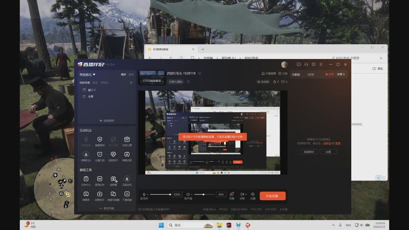The width and height of the screenshot is (409, 230).
Task: Open File Explorer from taskbar
Action: click(219, 225)
